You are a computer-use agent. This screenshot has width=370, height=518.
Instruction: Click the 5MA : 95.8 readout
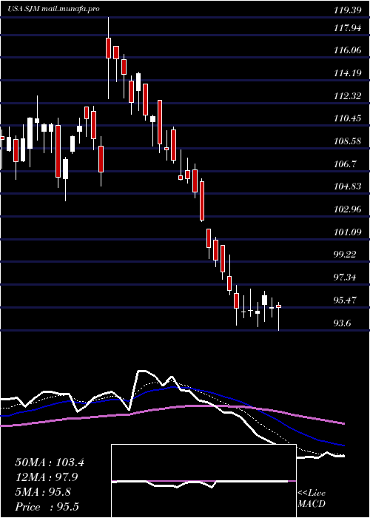coord(43,491)
